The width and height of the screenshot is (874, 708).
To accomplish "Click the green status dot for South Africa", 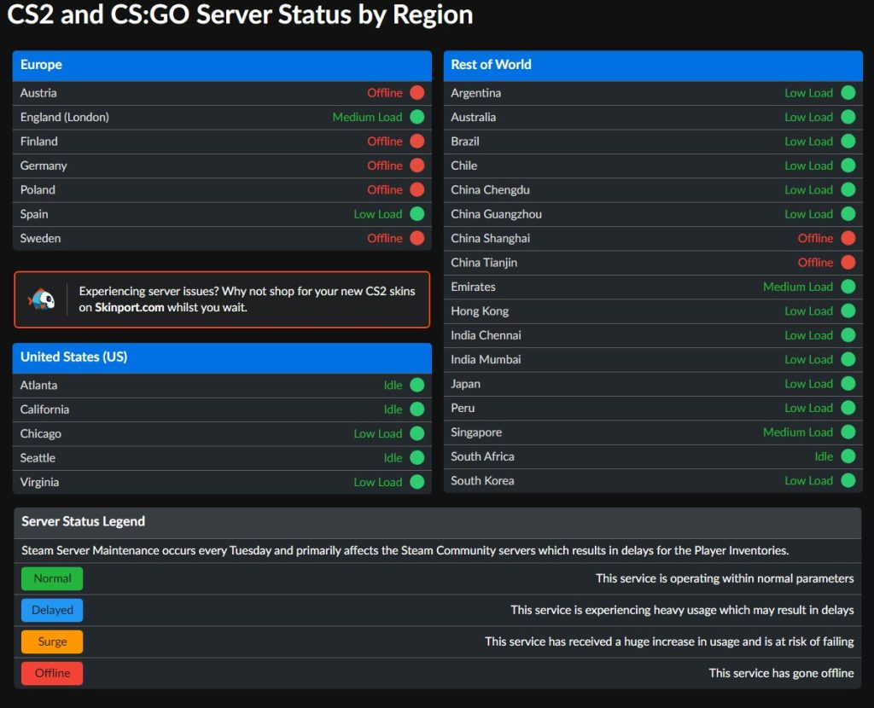I will pyautogui.click(x=848, y=456).
